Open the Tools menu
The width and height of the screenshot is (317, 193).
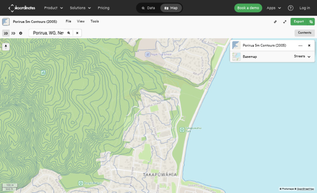(x=95, y=21)
